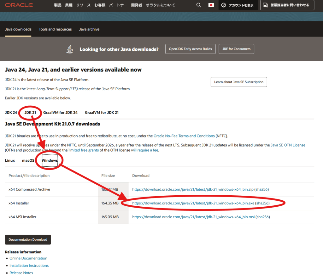Click the Download column header
Image resolution: width=323 pixels, height=279 pixels.
(141, 176)
